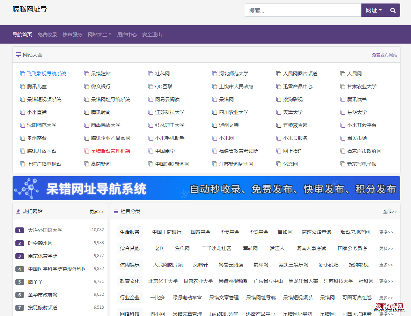
Task: Open 北京化工大学 in 教育文化
Action: (163, 281)
